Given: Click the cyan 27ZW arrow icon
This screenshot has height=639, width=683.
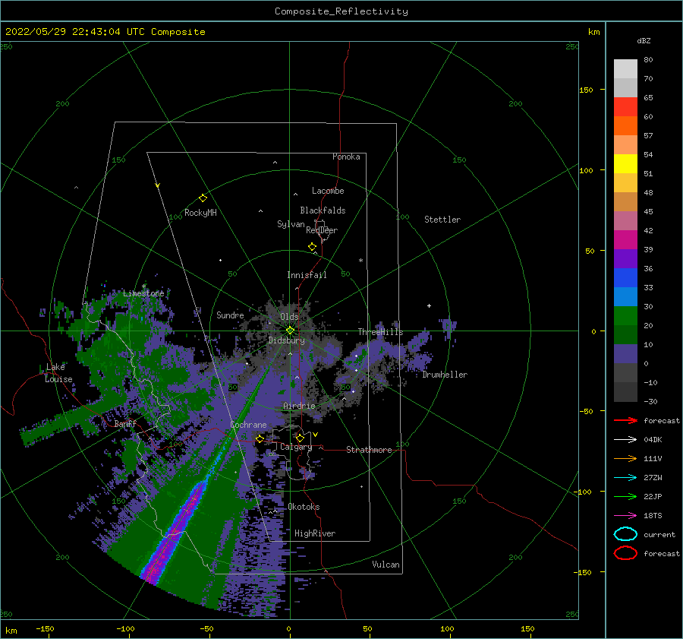Looking at the screenshot, I should click(625, 478).
